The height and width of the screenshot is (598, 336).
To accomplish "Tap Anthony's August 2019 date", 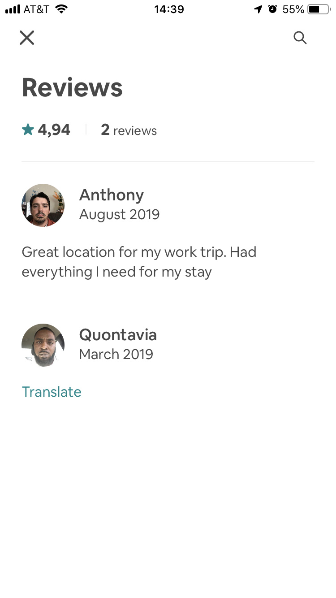I will [119, 215].
